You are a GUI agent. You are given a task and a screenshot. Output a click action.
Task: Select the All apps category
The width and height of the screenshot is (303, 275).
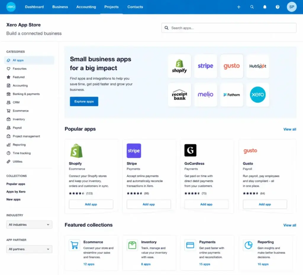point(29,60)
